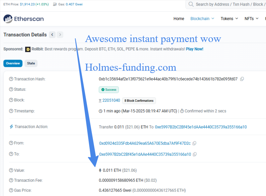Open the To address link
This screenshot has height=196, width=266.
pos(145,154)
